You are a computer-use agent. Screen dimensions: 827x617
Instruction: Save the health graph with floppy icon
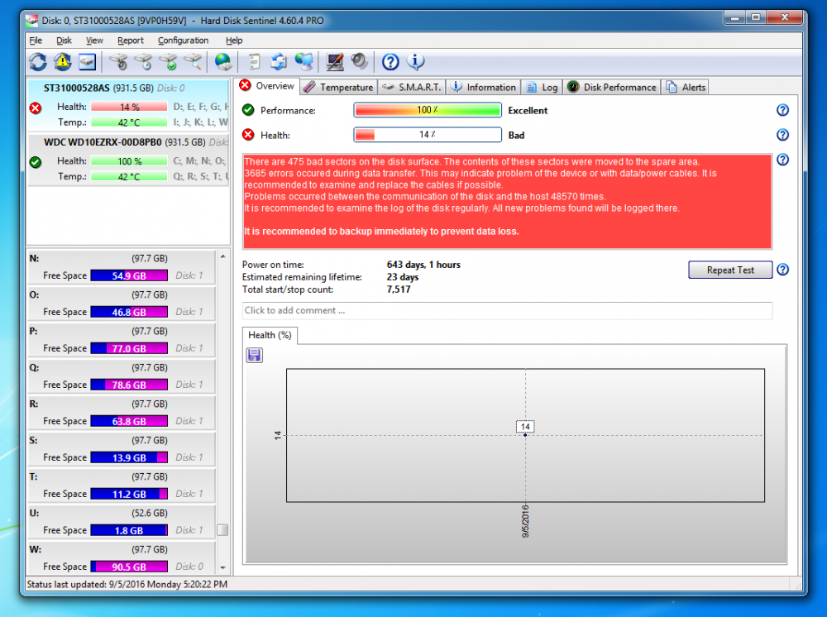[255, 355]
